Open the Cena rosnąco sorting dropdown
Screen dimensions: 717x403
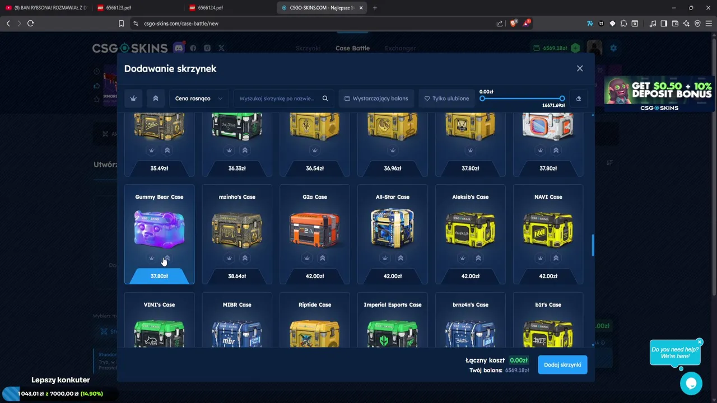199,99
